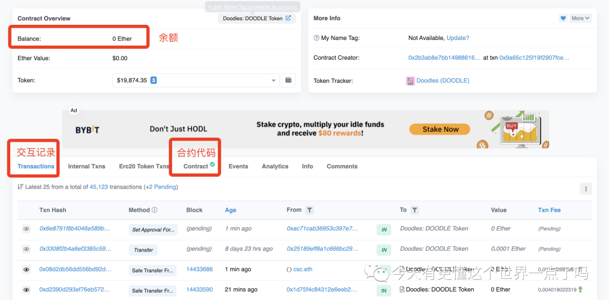Toggle eye preview for transaction 0xd2390d293ef76eb572
Viewport: 609px width, 300px height.
click(x=26, y=289)
